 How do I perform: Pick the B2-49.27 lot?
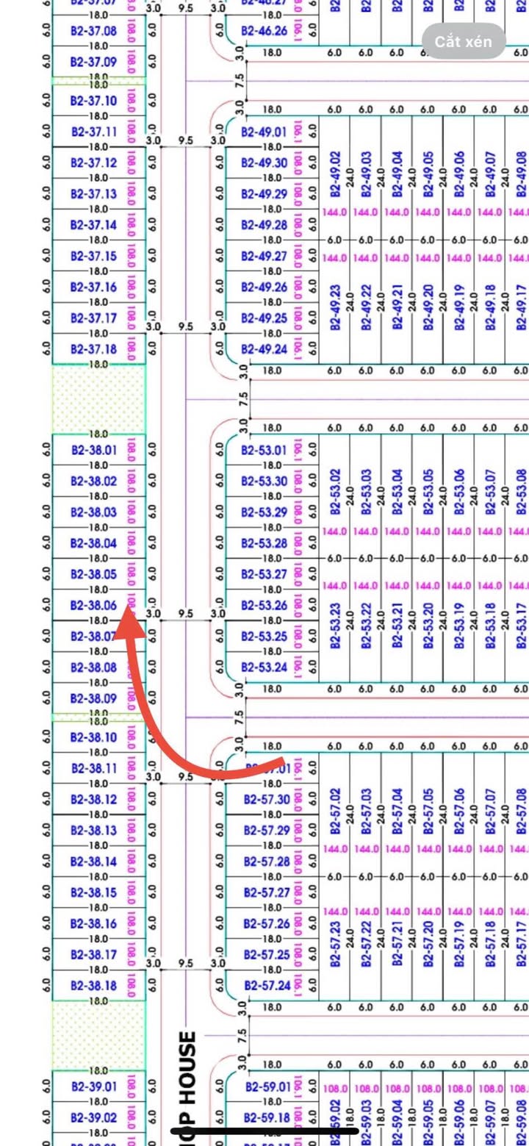pos(264,256)
